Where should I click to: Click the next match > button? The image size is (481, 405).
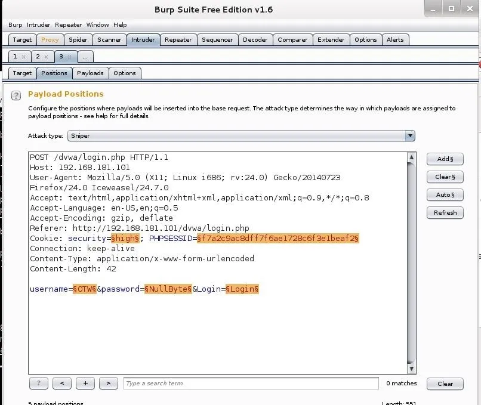click(109, 384)
